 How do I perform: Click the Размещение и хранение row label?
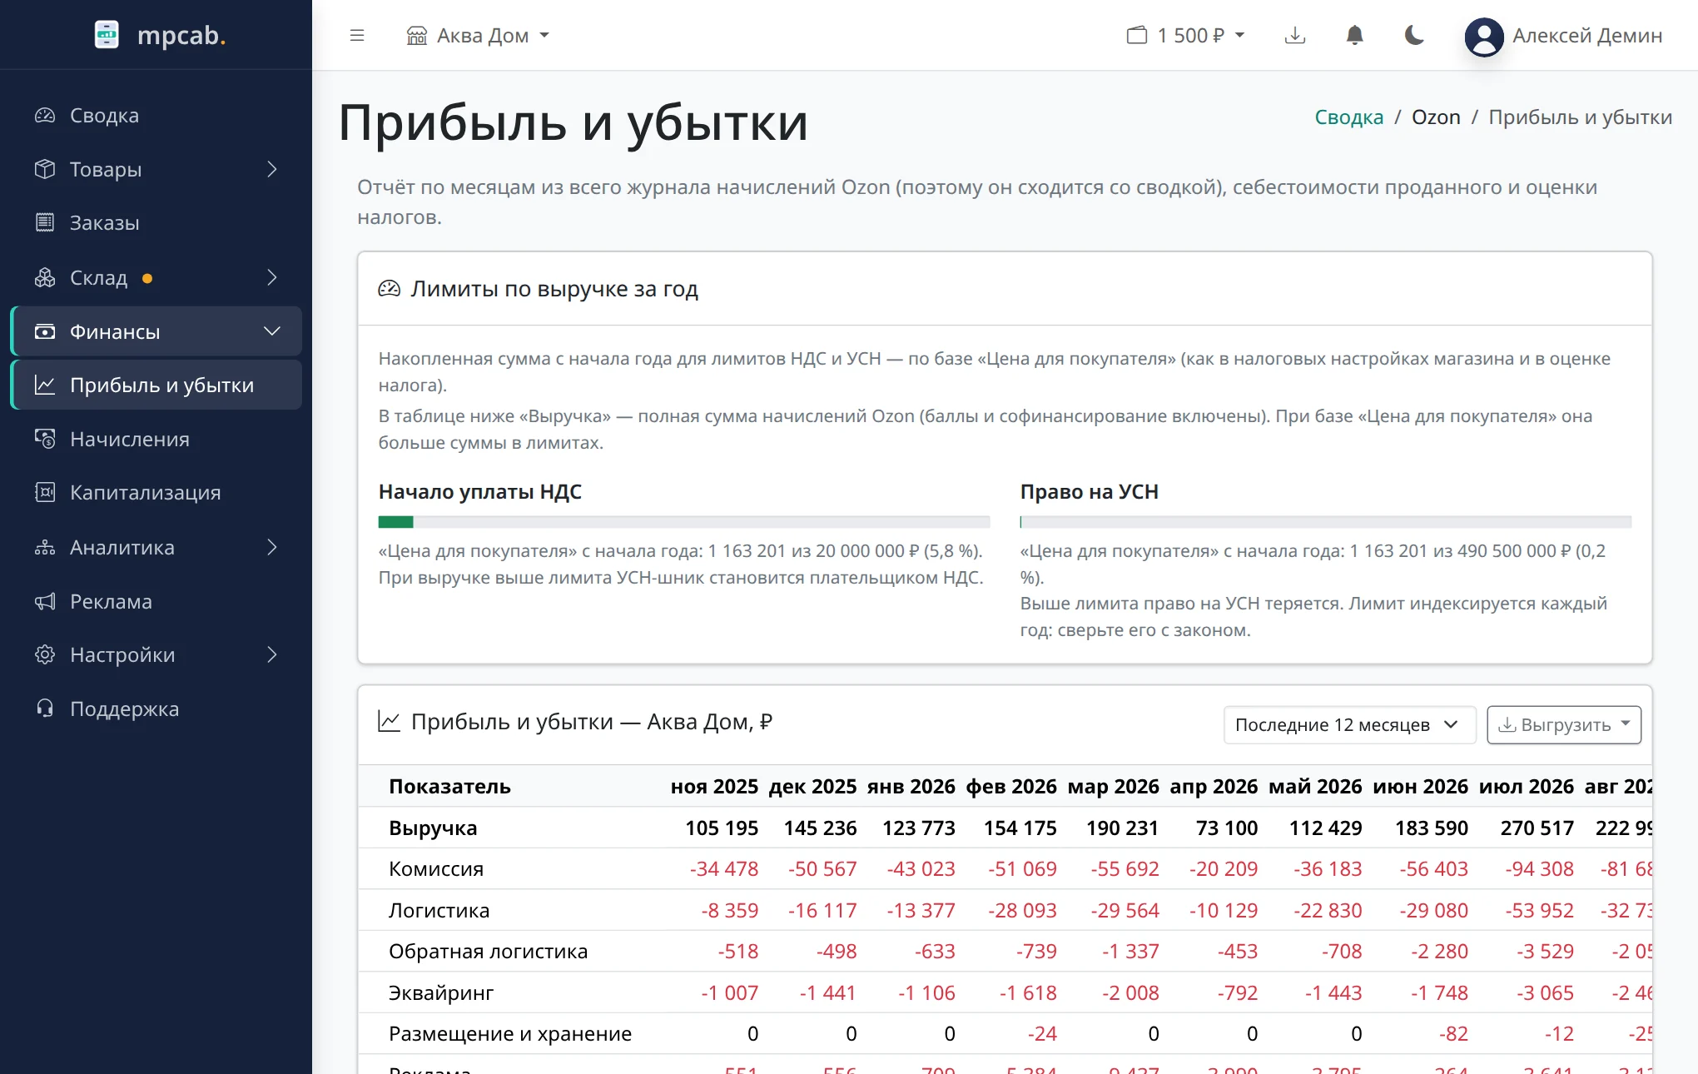510,1033
